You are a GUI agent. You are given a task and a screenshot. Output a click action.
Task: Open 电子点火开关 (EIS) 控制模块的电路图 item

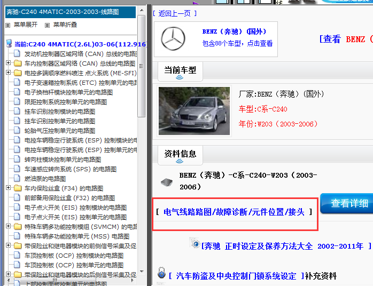click(x=75, y=208)
